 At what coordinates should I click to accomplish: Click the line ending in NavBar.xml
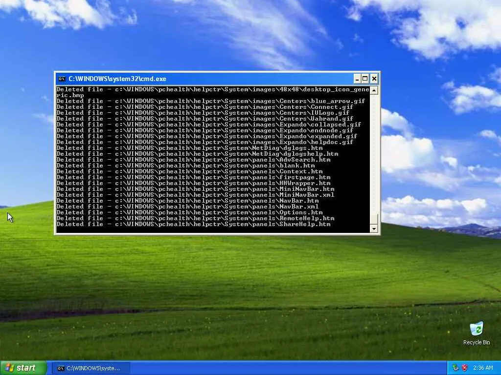(x=187, y=207)
